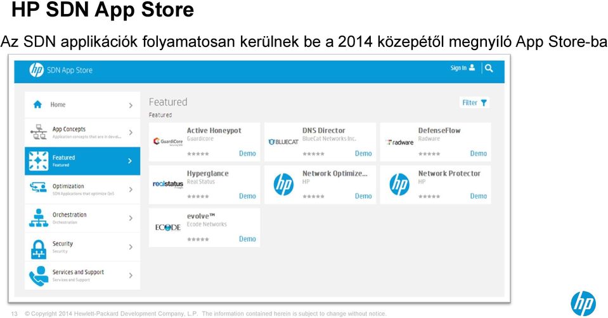The image size is (608, 318).
Task: Click the Sign In user icon
Action: click(472, 67)
